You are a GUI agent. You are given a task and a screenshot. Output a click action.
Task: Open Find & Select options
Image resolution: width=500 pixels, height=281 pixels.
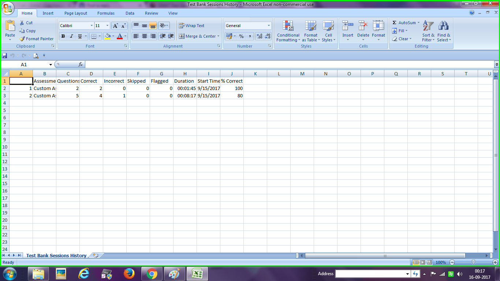pos(444,31)
